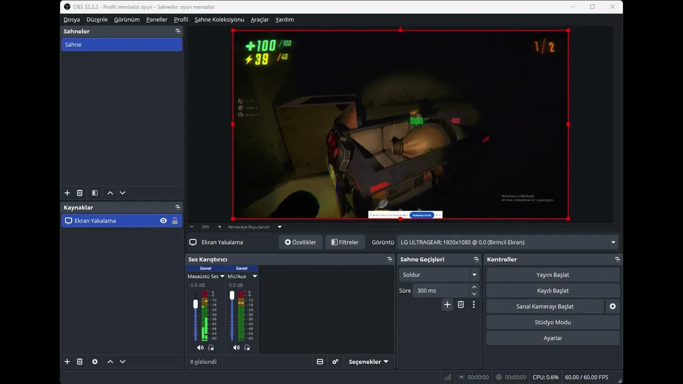The height and width of the screenshot is (384, 683).
Task: Mute the Mic/Aux channel
Action: click(236, 348)
